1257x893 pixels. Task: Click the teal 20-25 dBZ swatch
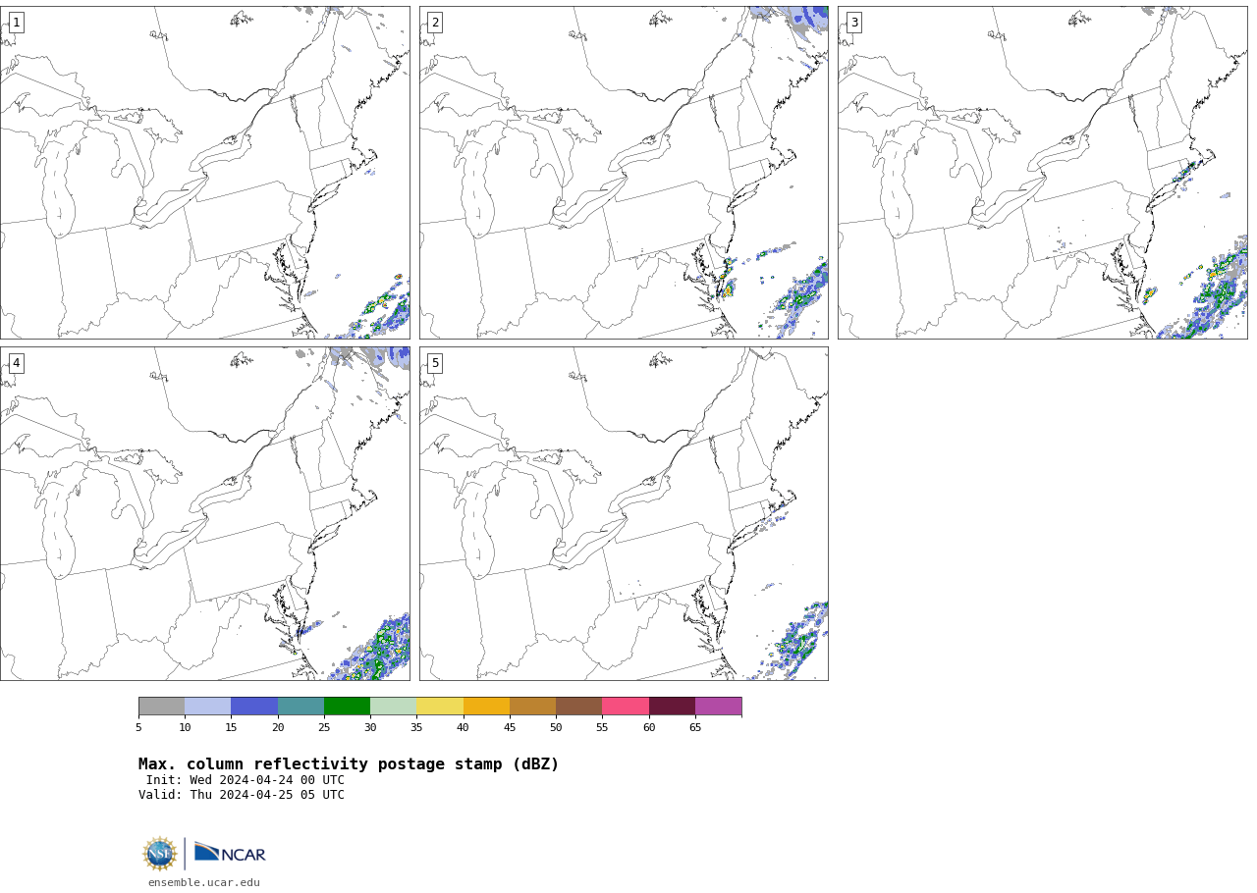click(301, 707)
